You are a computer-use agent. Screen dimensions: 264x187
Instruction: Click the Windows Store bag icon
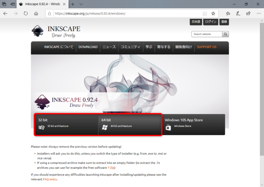pyautogui.click(x=168, y=128)
